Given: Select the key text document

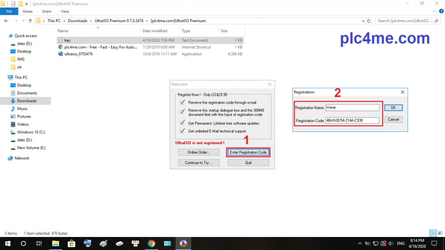Looking at the screenshot, I should [150, 40].
